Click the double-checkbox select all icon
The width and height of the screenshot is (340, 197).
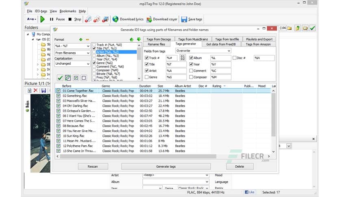click(68, 78)
